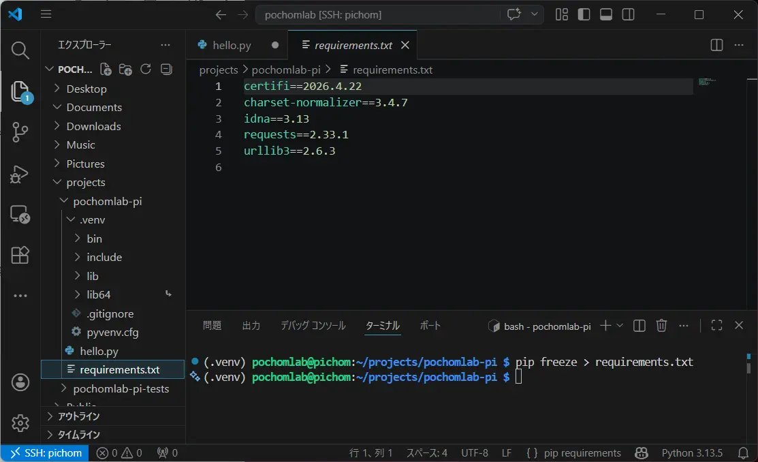758x462 pixels.
Task: Open pyvenv.cfg file
Action: pyautogui.click(x=112, y=333)
